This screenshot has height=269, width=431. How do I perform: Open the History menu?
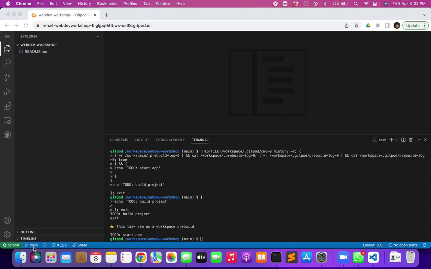(x=85, y=4)
